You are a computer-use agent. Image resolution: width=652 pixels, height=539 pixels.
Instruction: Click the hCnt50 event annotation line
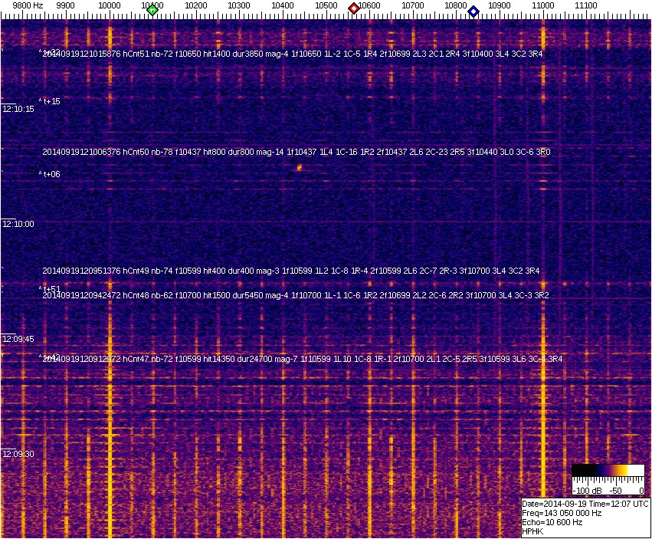pos(296,152)
